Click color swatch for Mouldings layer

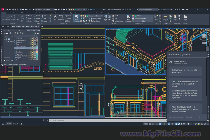click(x=37, y=52)
